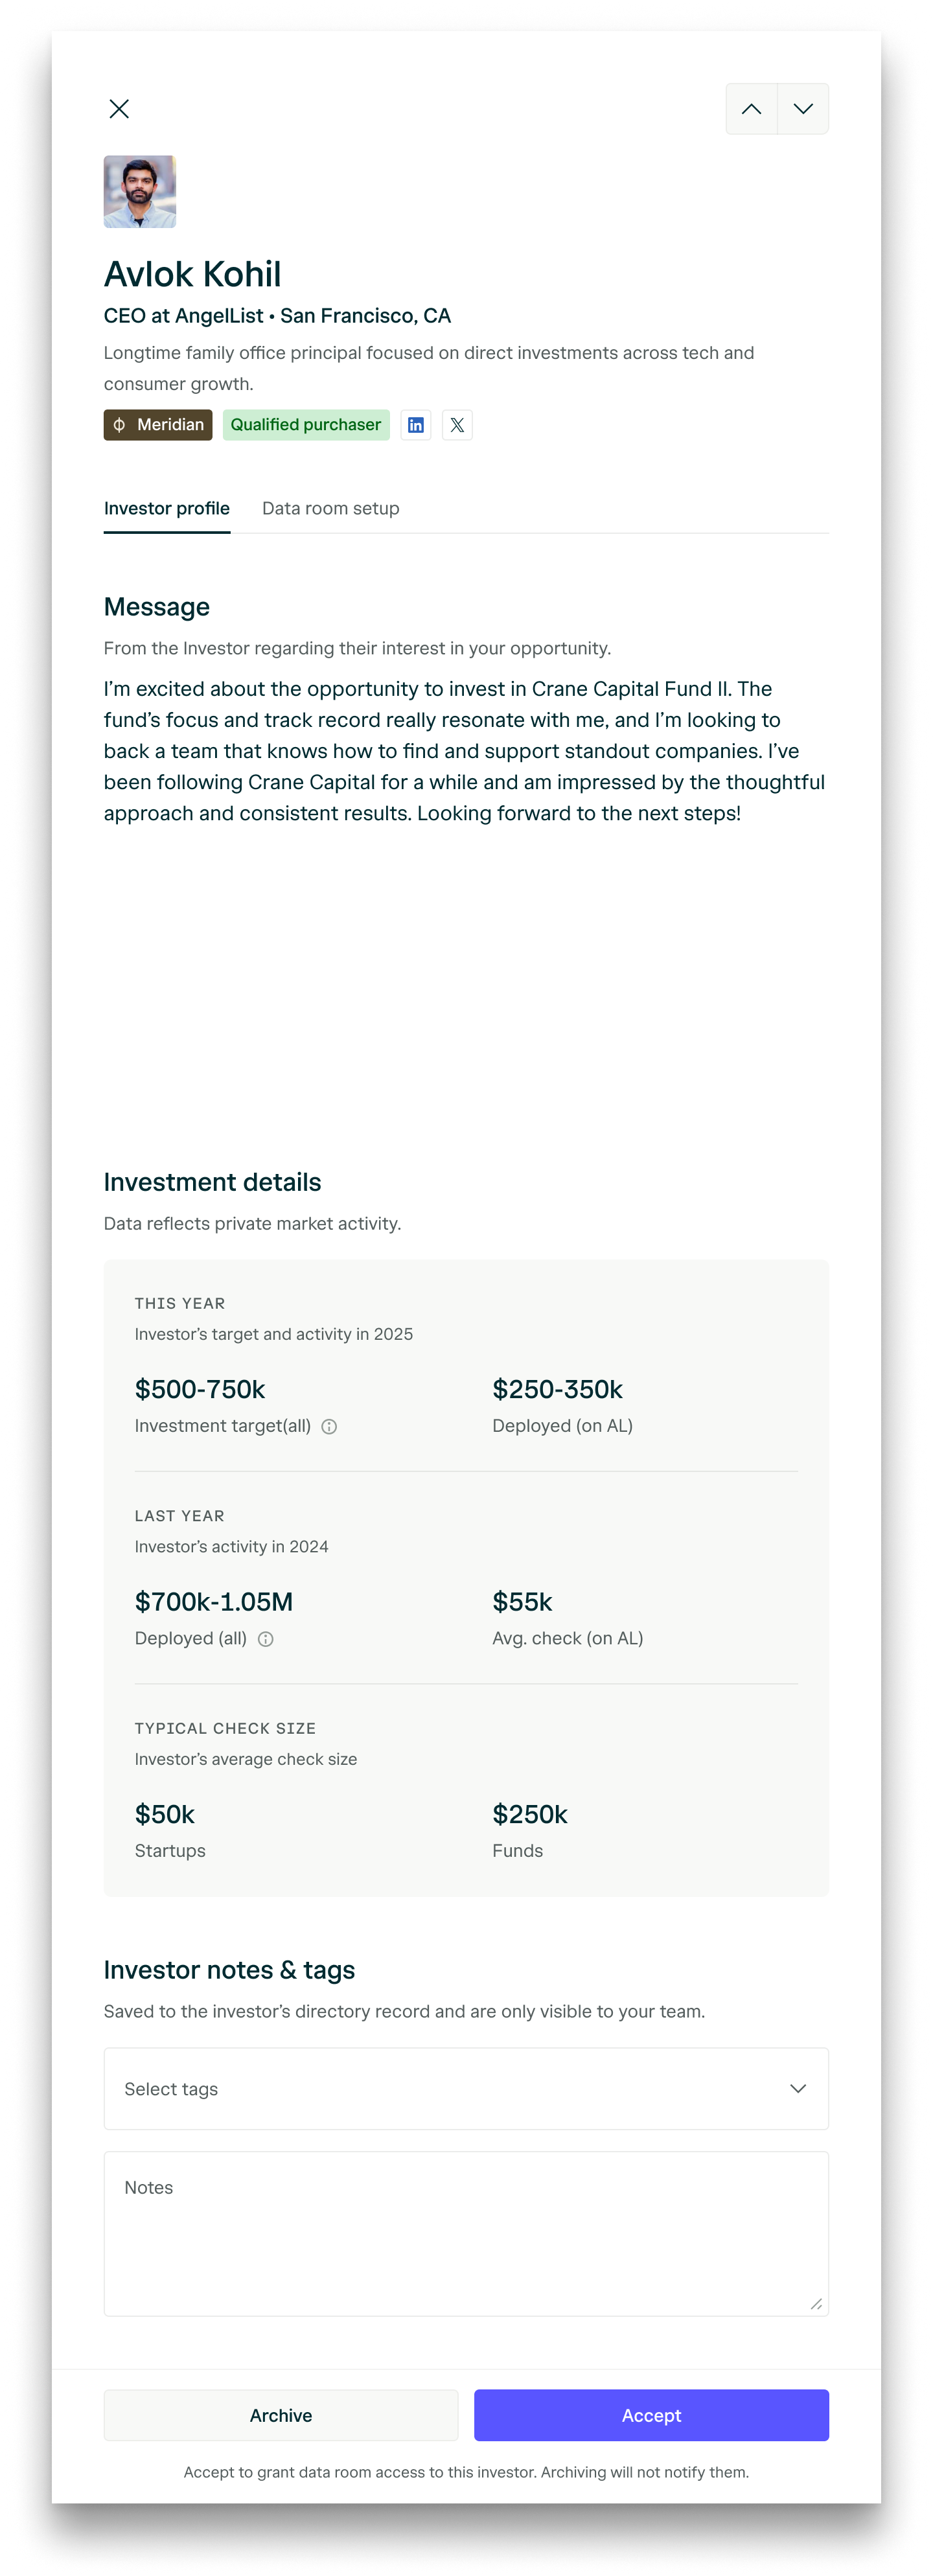Grab the Notes field resize handle
Viewport: 933px width, 2576px height.
click(816, 2304)
